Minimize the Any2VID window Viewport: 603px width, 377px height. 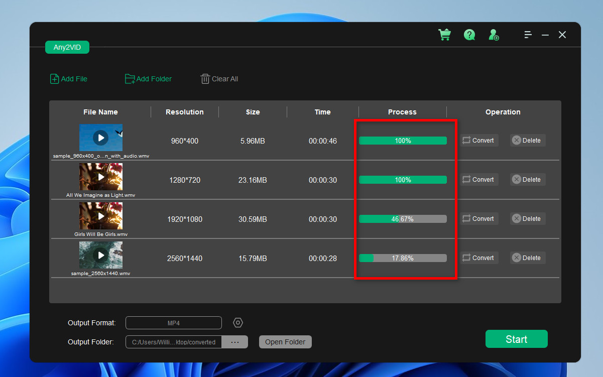click(545, 35)
